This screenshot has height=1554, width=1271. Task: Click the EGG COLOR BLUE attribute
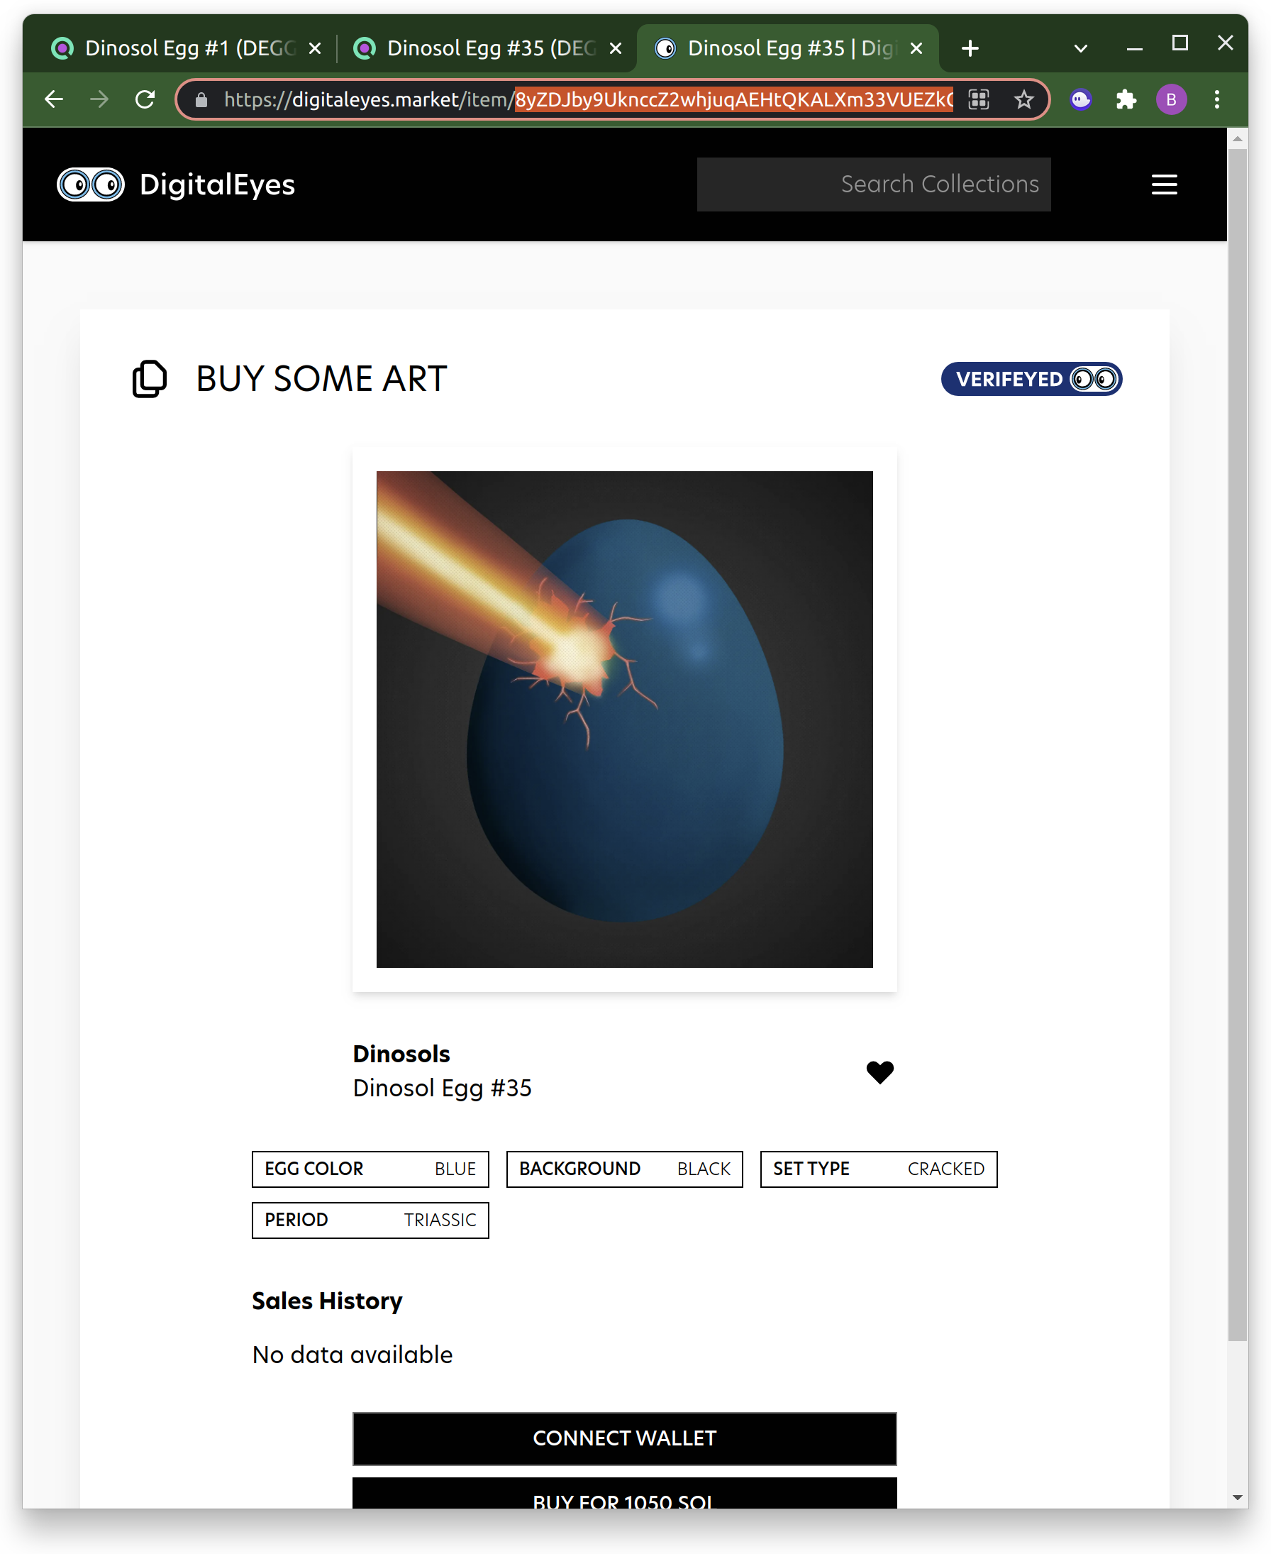(370, 1169)
